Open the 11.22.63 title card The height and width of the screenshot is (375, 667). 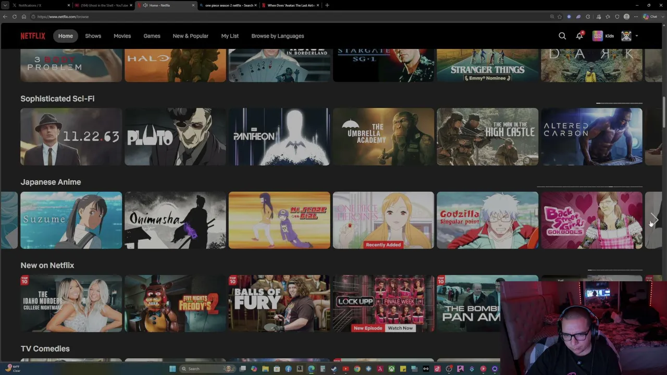[71, 136]
